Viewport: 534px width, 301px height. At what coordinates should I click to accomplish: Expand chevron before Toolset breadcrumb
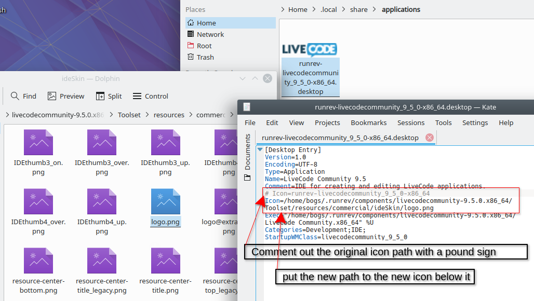[111, 115]
